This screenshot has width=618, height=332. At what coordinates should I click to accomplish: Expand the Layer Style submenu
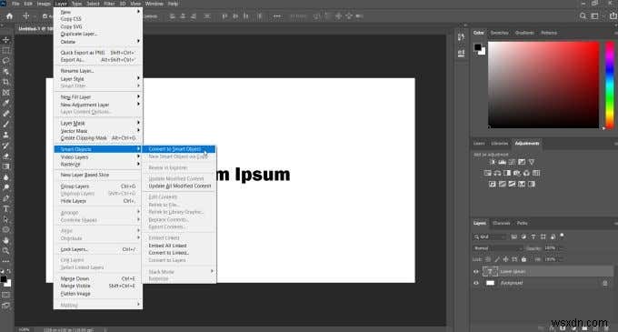[x=98, y=79]
